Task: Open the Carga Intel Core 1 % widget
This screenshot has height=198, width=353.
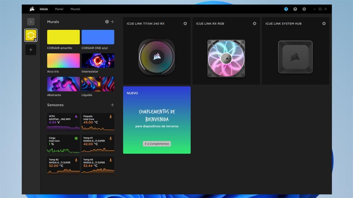Action: pyautogui.click(x=63, y=144)
